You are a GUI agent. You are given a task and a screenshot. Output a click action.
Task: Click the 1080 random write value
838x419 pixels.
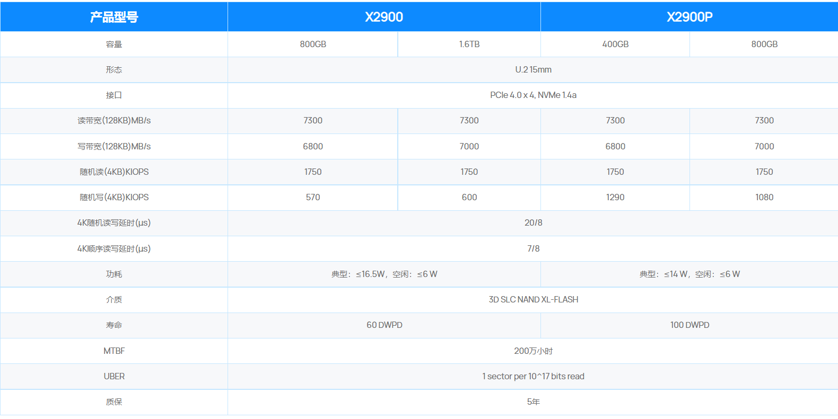(764, 198)
